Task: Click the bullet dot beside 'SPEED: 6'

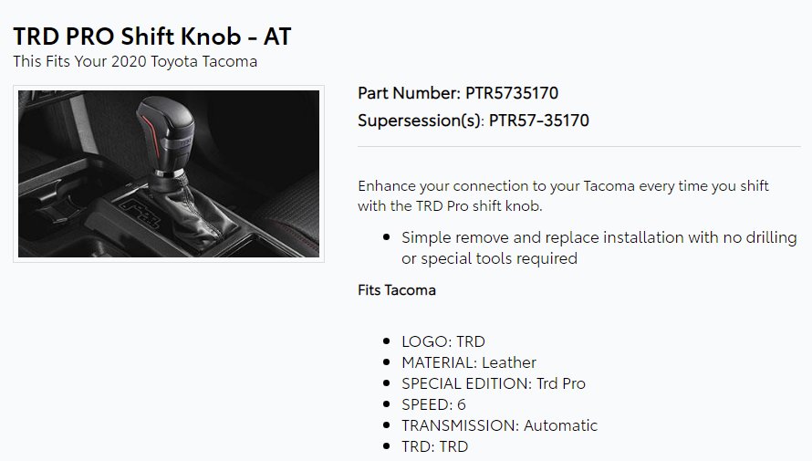Action: click(x=386, y=404)
